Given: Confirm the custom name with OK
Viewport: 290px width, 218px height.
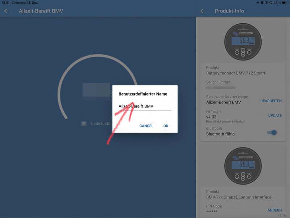Looking at the screenshot, I should pyautogui.click(x=166, y=126).
